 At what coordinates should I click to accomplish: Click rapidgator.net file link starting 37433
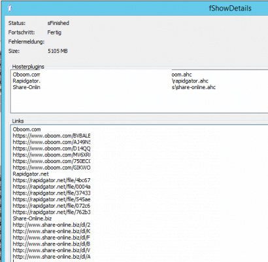point(52,193)
